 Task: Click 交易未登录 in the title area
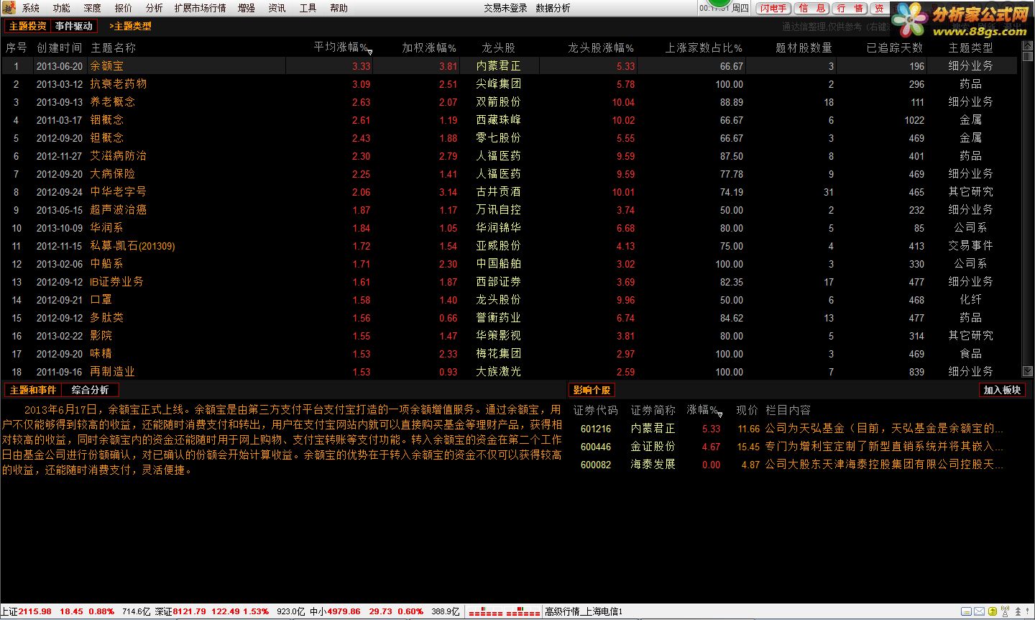[x=505, y=8]
